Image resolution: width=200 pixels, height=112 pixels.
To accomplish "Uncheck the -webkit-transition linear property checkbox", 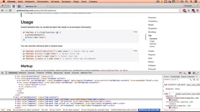I will point(170,100).
